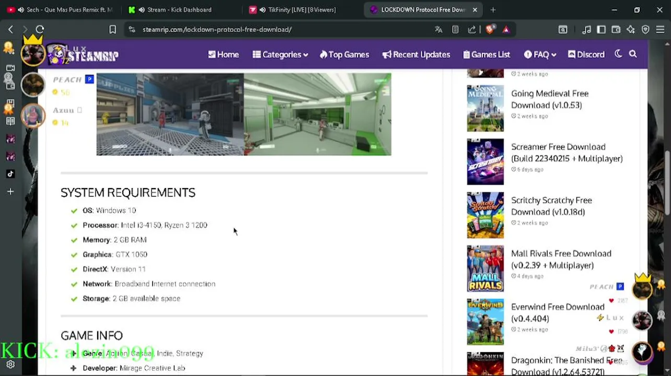The width and height of the screenshot is (671, 376).
Task: Open Mall Rivals Free Download link
Action: tap(561, 259)
